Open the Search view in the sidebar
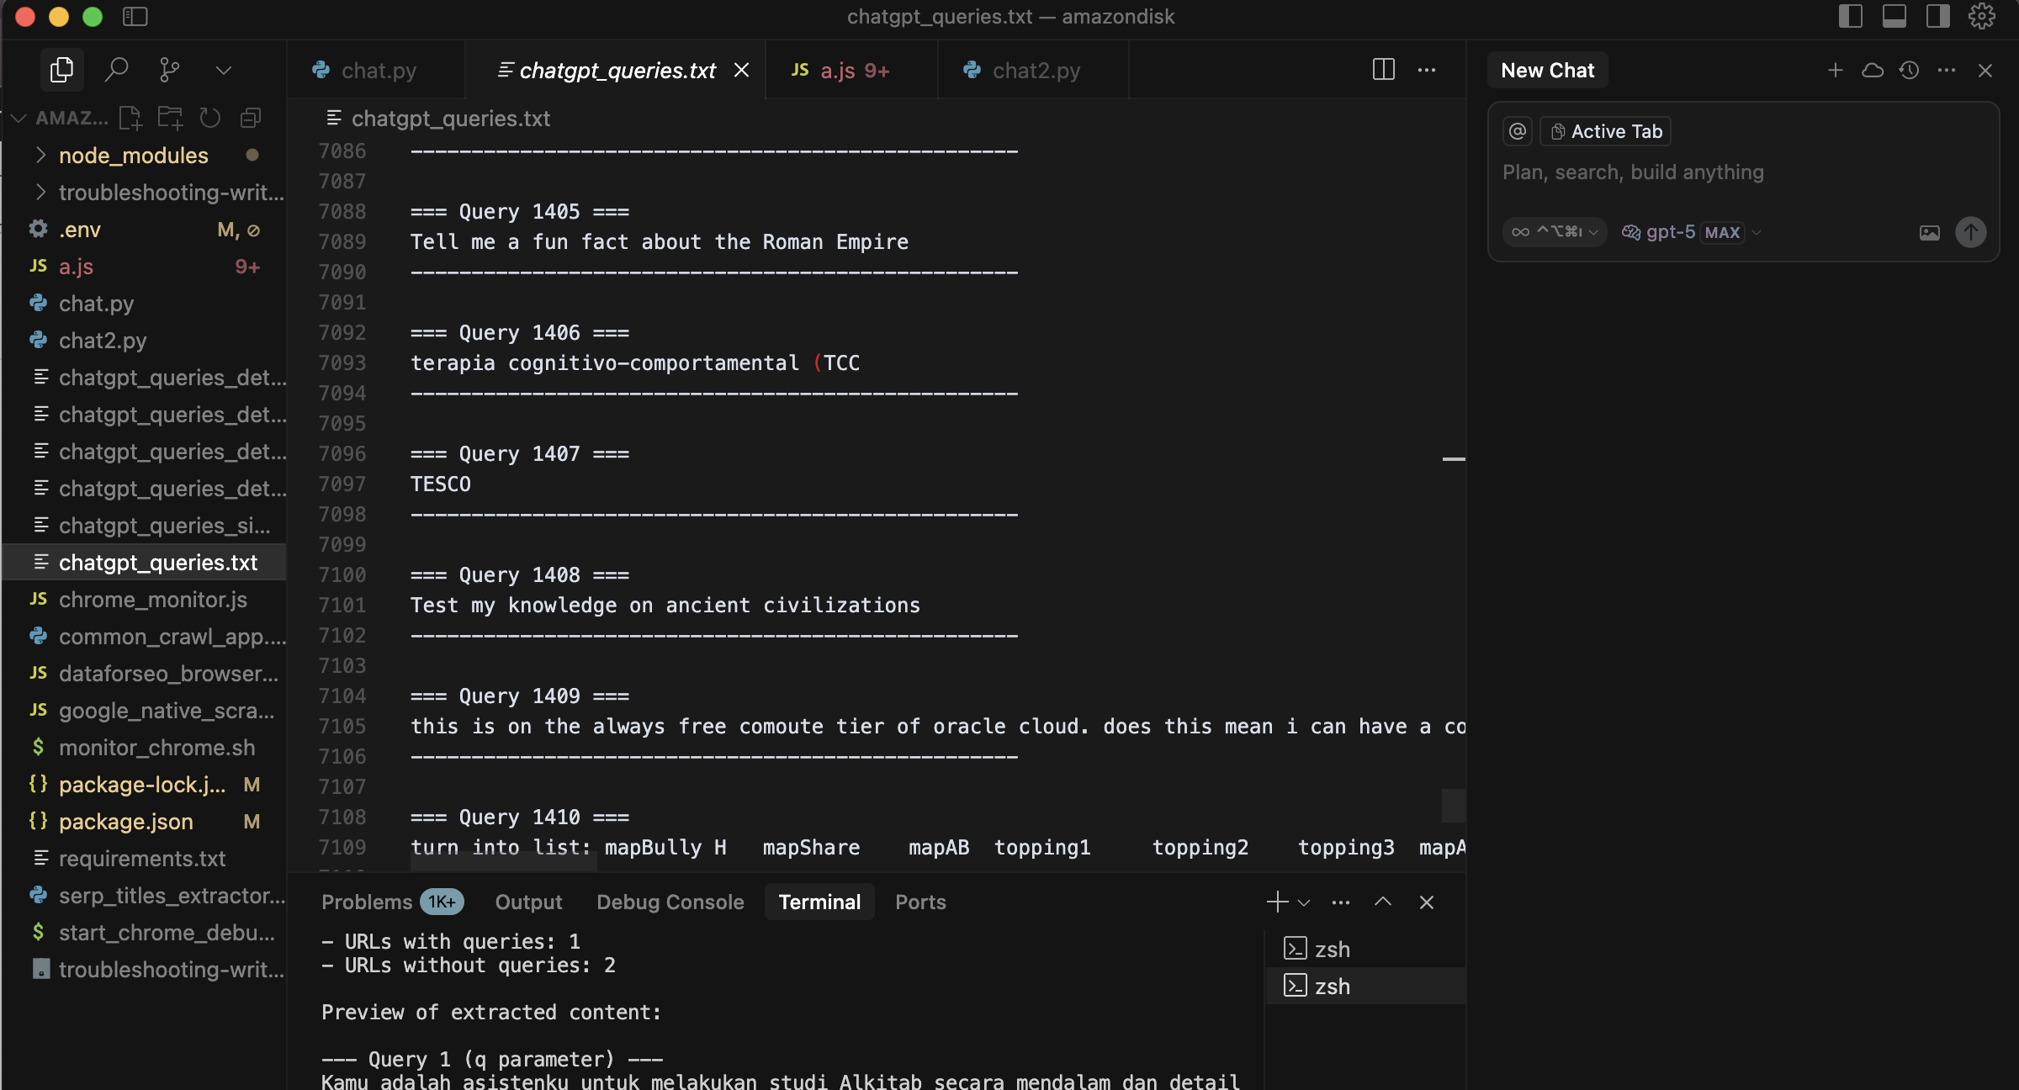Image resolution: width=2019 pixels, height=1090 pixels. (116, 70)
